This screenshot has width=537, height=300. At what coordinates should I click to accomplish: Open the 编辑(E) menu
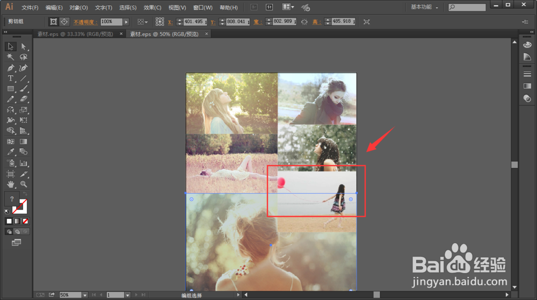point(54,8)
